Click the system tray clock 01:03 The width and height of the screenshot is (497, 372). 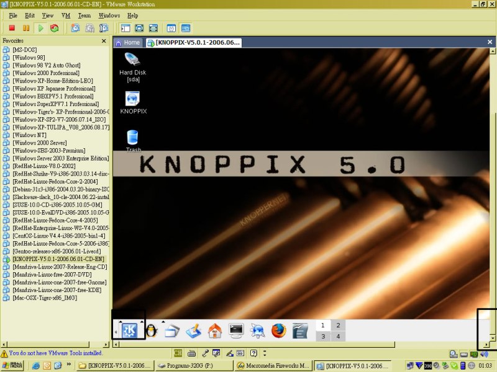485,366
